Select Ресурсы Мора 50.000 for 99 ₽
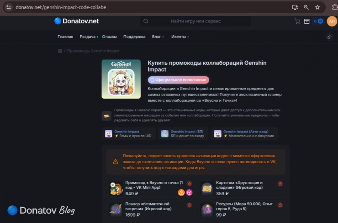Image resolution: width=338 pixels, height=223 pixels. (241, 210)
